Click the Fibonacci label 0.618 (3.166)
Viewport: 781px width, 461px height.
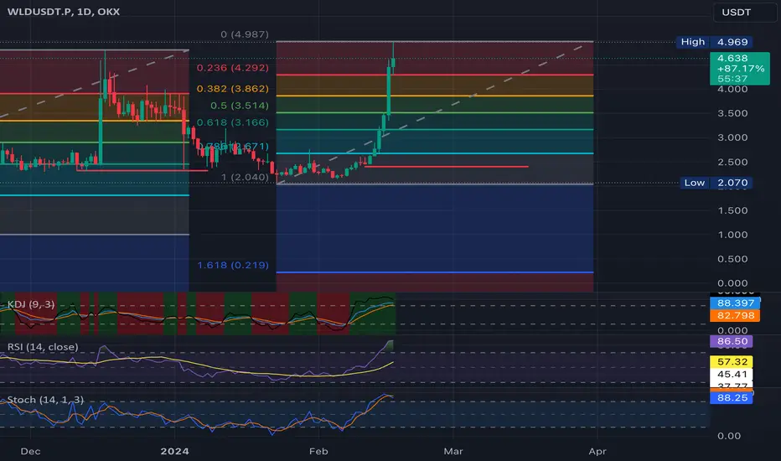tap(233, 122)
